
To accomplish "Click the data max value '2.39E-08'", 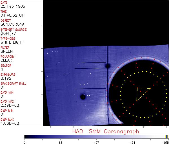I will click(9, 105).
